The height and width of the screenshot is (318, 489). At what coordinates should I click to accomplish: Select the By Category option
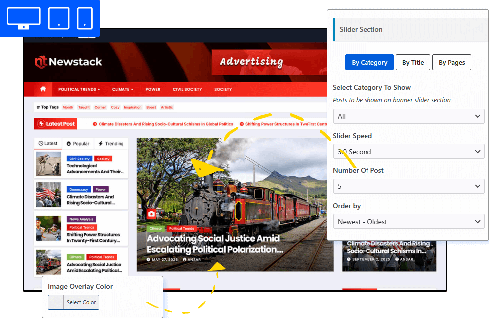tap(369, 62)
